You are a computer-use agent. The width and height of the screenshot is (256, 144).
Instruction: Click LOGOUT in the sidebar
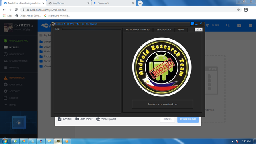[x=11, y=98]
